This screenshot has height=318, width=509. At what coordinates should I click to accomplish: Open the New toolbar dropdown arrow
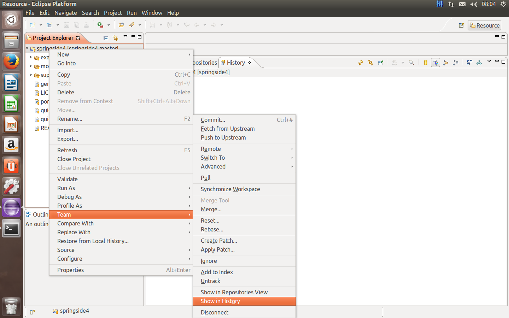click(x=41, y=25)
